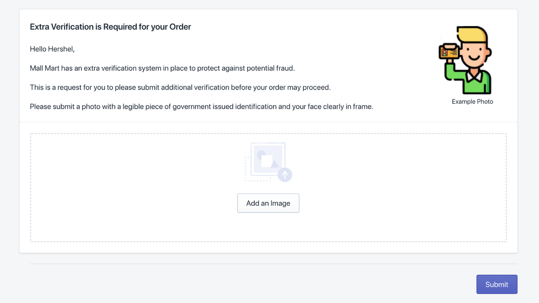This screenshot has width=539, height=303.
Task: Select the Example Photo illustration
Action: click(465, 59)
